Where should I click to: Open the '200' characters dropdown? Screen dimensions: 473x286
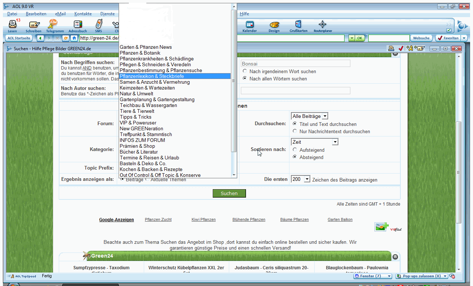click(x=301, y=179)
